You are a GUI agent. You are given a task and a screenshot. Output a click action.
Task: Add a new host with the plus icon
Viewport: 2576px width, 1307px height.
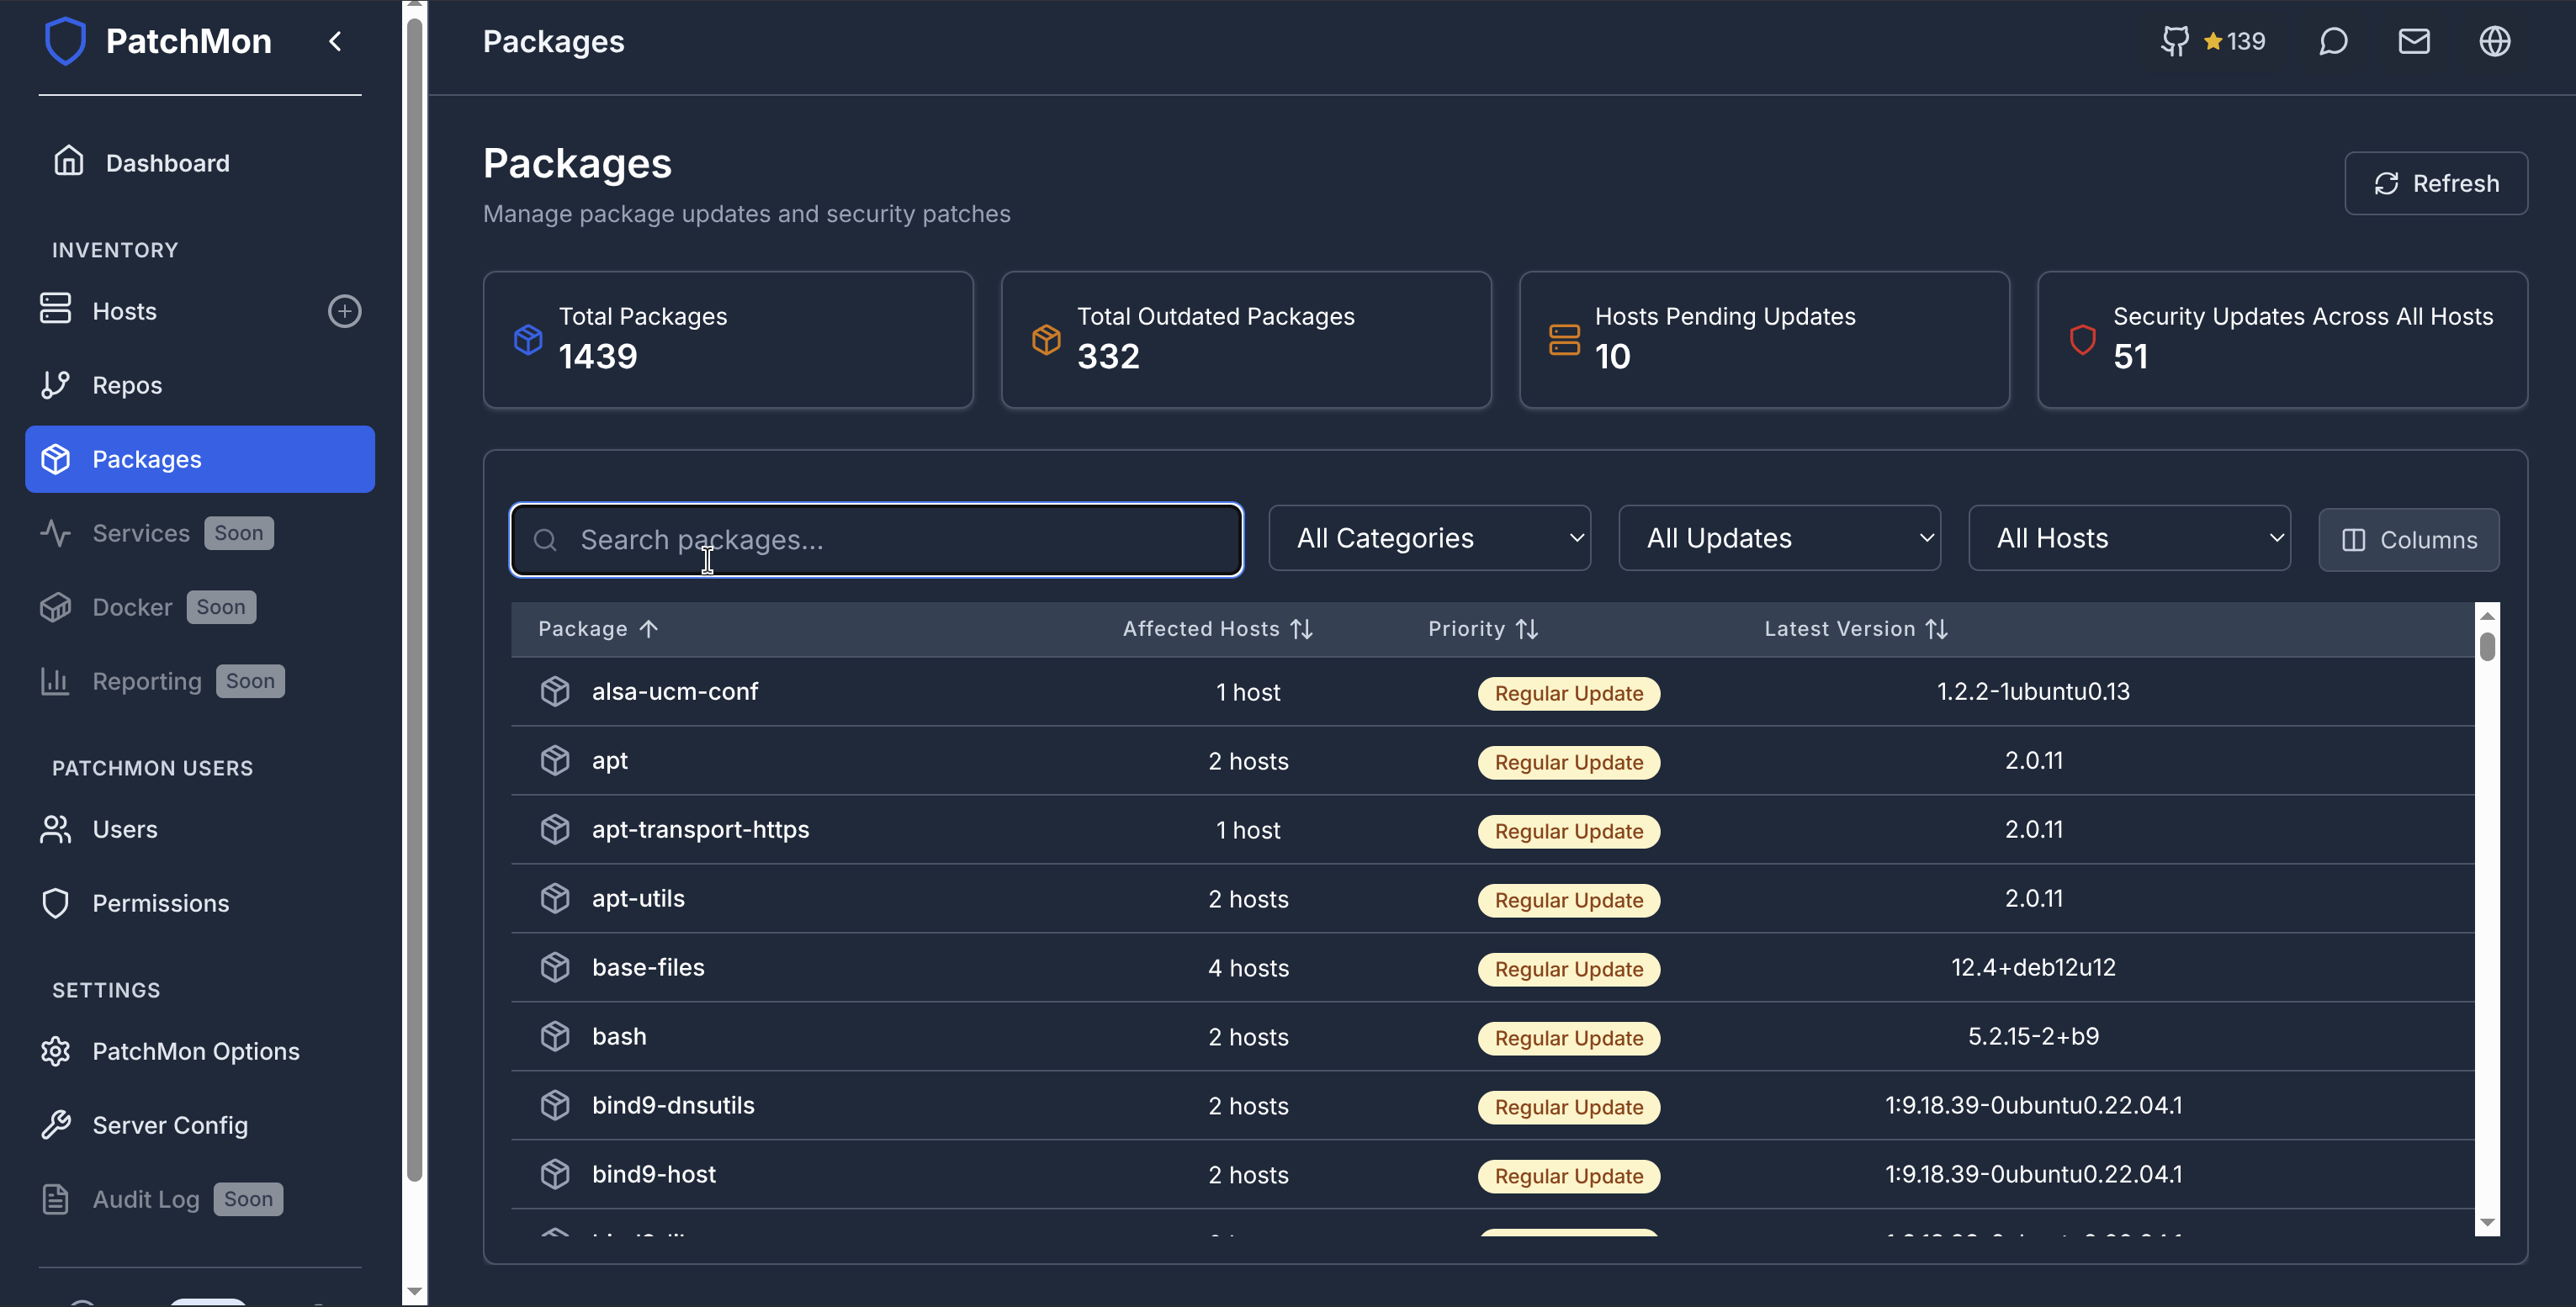click(343, 310)
